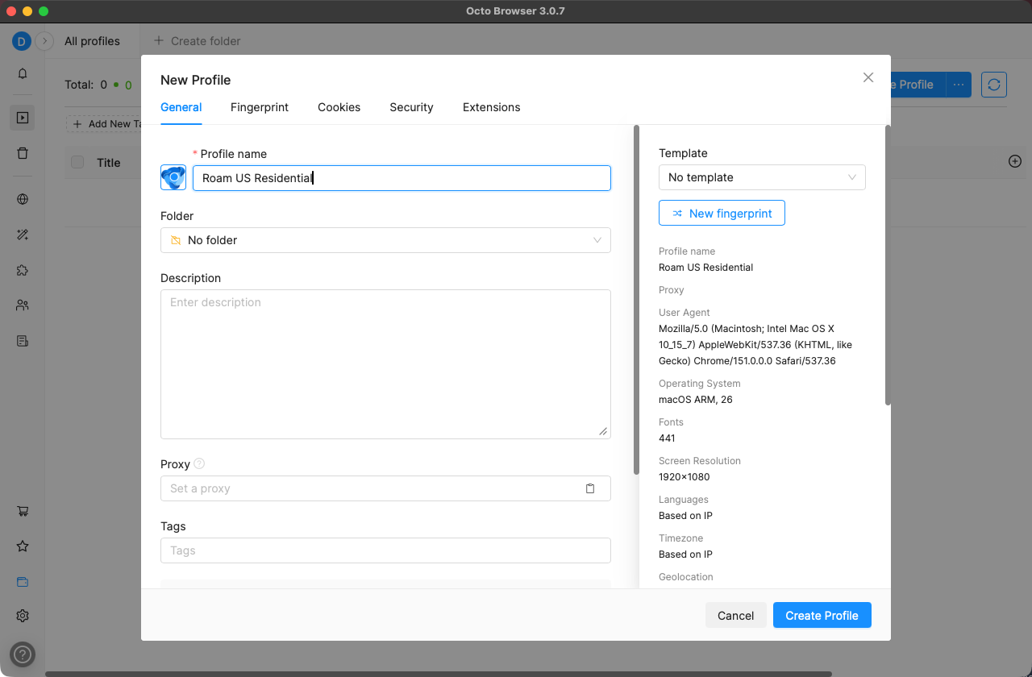
Task: Switch to the Extensions tab
Action: [x=491, y=107]
